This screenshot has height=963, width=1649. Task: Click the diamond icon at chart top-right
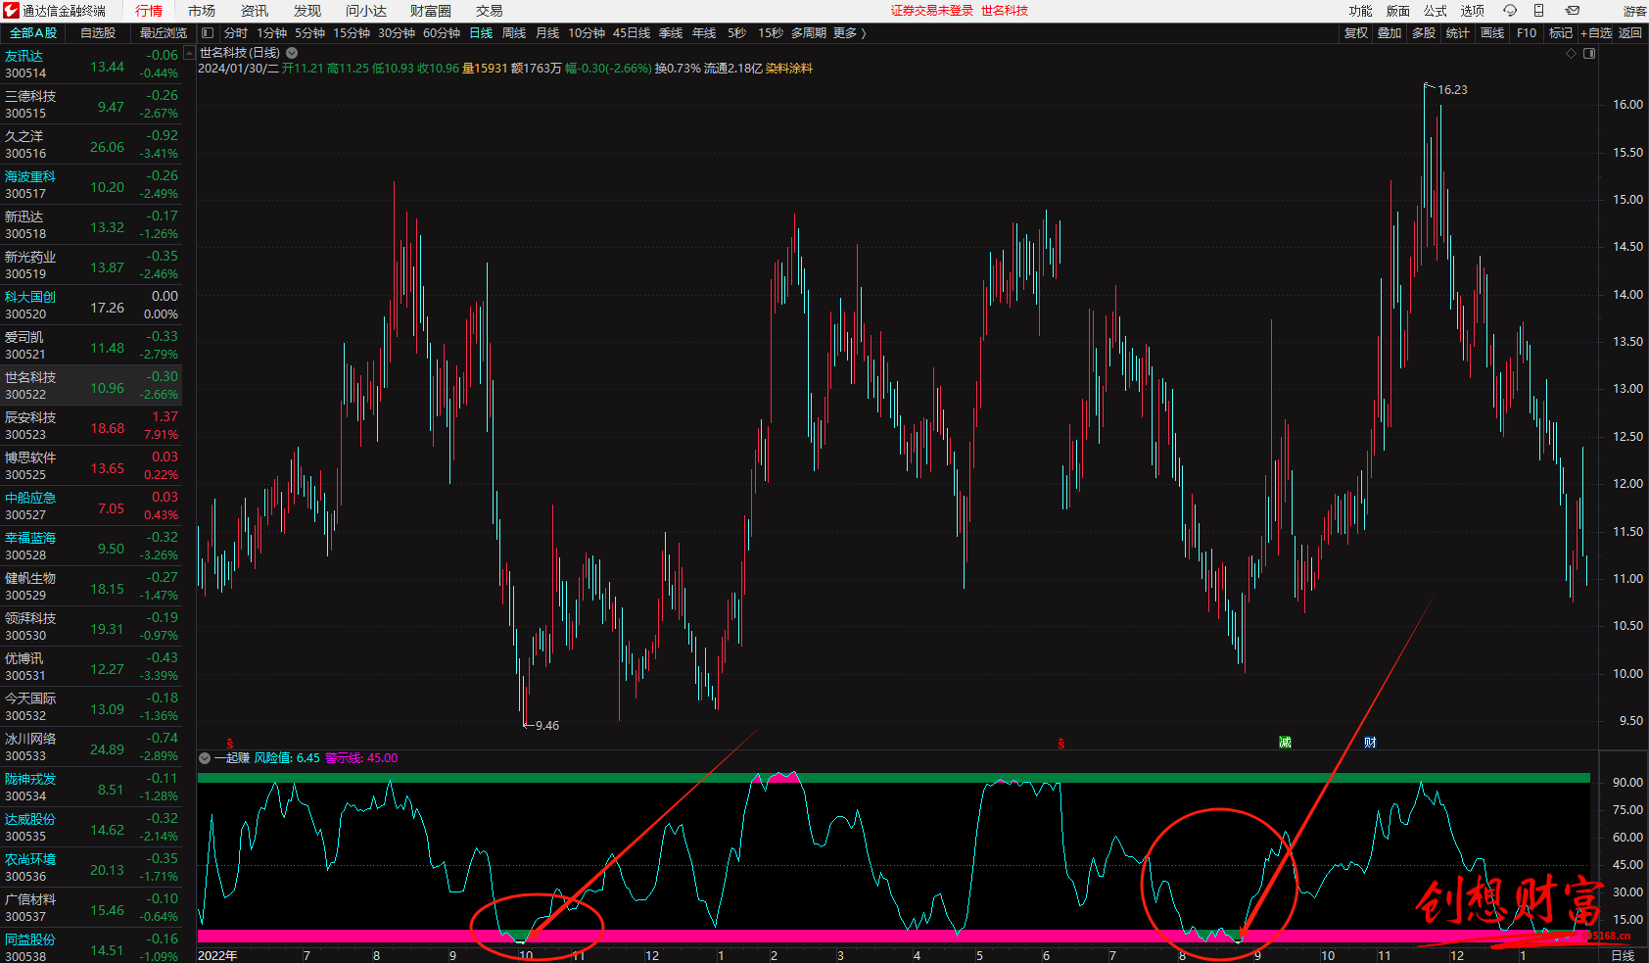coord(1572,53)
